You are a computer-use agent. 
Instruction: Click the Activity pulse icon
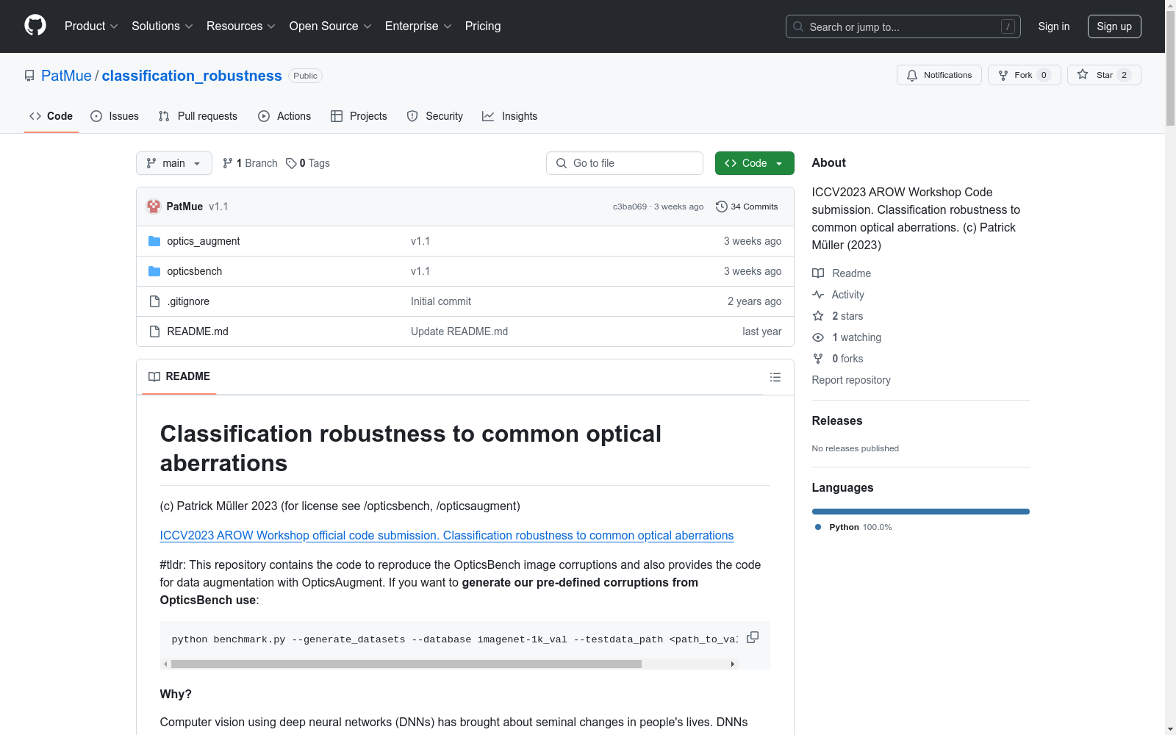[818, 295]
